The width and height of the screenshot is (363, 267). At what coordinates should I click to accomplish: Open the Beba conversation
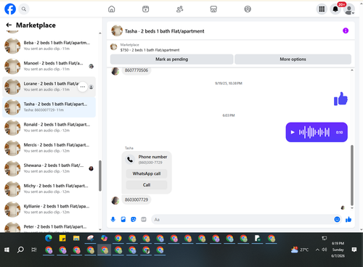49,46
